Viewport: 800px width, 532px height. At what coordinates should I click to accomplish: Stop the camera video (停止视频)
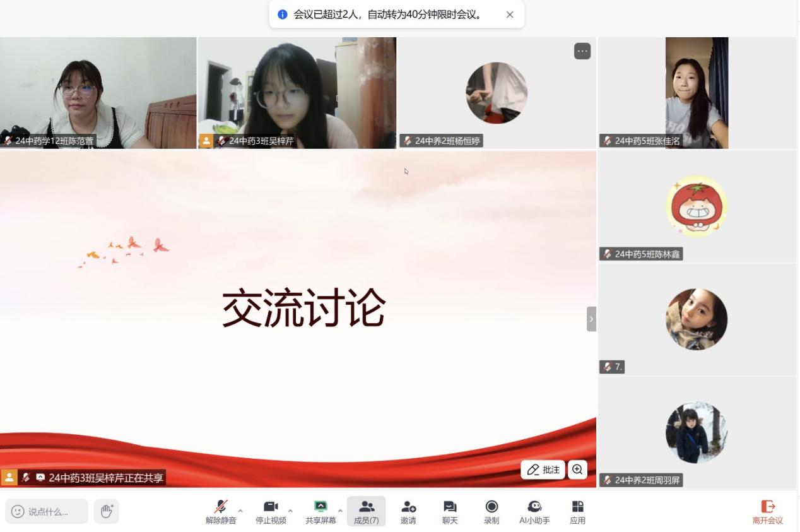(271, 511)
